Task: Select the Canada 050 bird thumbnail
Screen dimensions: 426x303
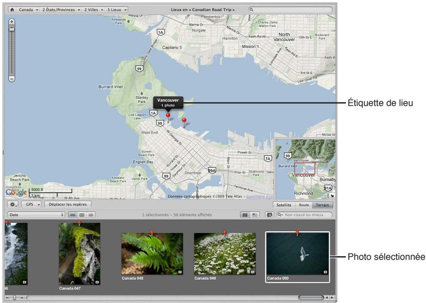Action: tap(298, 253)
